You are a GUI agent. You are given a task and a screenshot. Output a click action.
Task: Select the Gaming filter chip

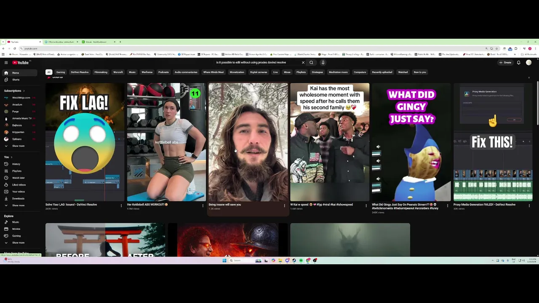[61, 72]
